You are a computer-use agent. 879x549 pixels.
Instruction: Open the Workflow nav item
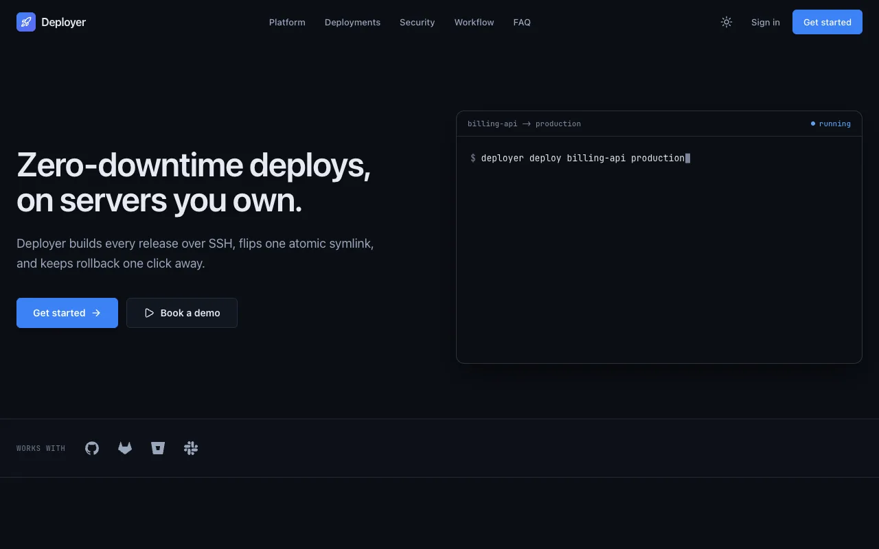(474, 22)
